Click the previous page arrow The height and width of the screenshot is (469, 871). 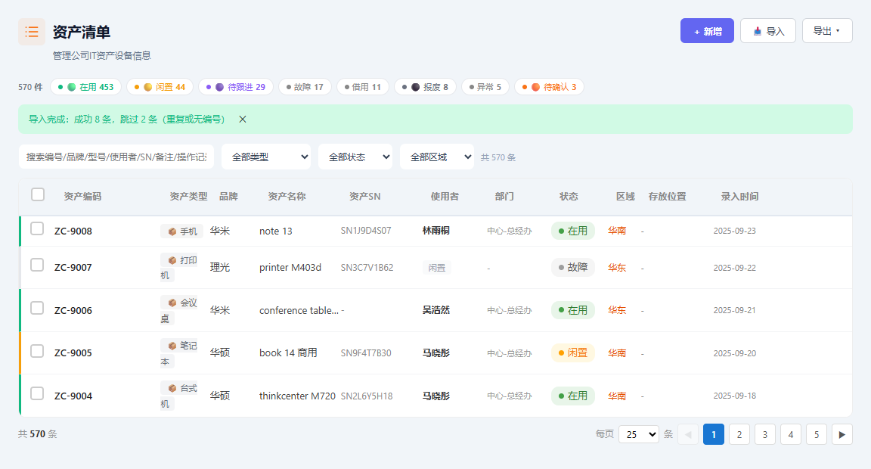coord(688,434)
